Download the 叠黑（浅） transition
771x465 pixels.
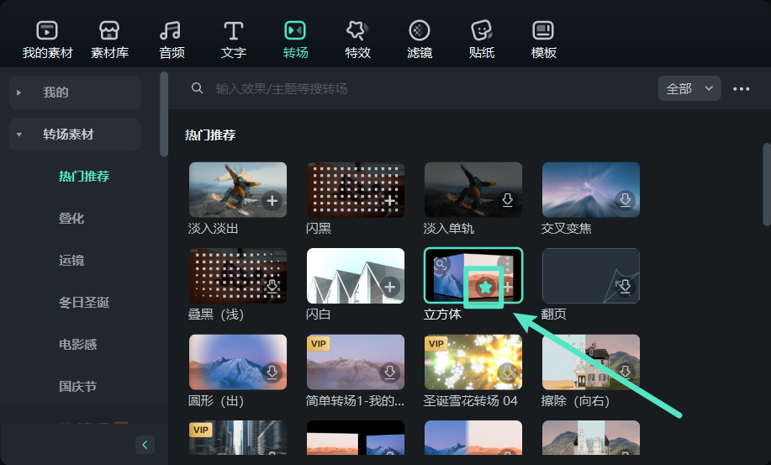[x=272, y=287]
